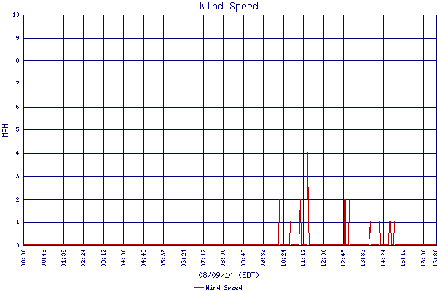Click x-axis time label '00:00'
Screen dimensions: 437x291
click(x=23, y=258)
